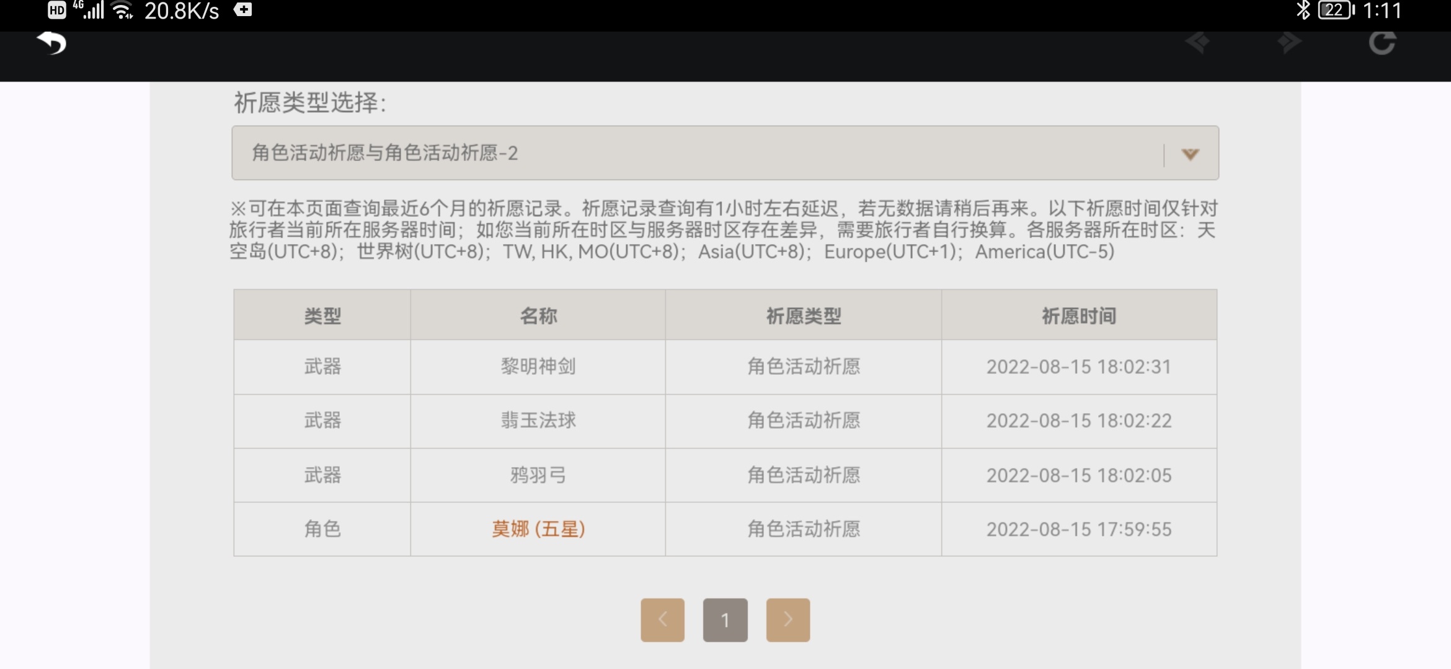Viewport: 1451px width, 669px height.
Task: Tap the back arrow icon
Action: pos(52,43)
